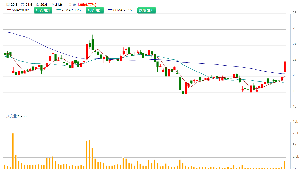The image size is (304, 173).
Task: Click the 0k volume axis label
Action: [295, 168]
